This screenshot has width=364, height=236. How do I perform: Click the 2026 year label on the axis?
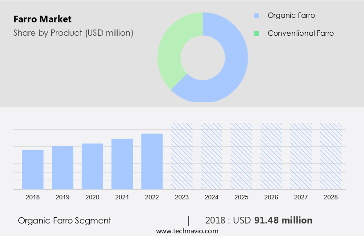271,197
